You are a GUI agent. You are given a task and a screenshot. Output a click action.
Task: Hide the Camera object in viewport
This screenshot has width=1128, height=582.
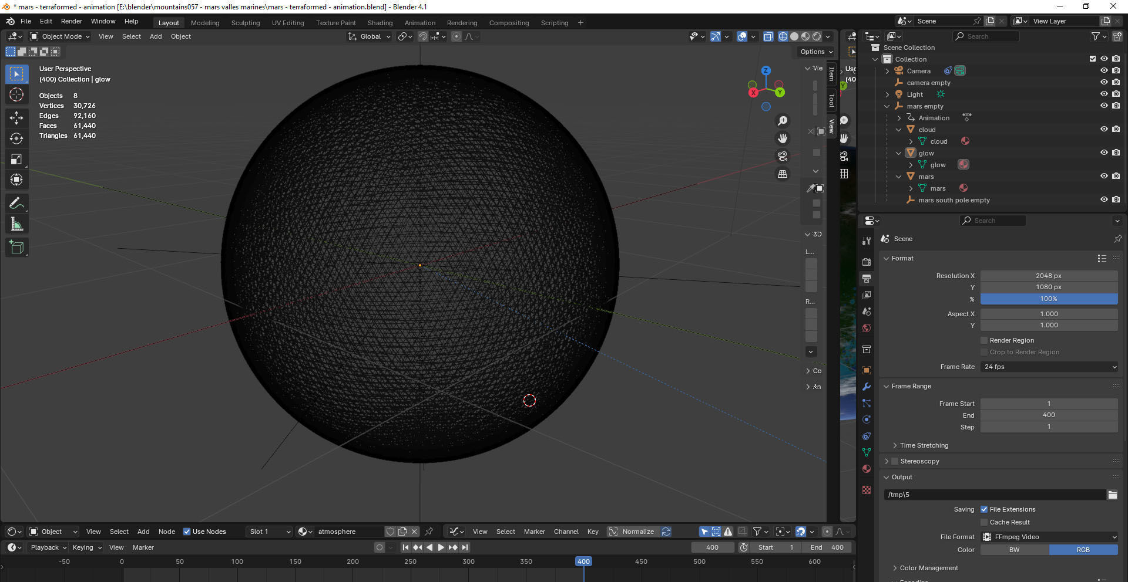[x=1104, y=70]
